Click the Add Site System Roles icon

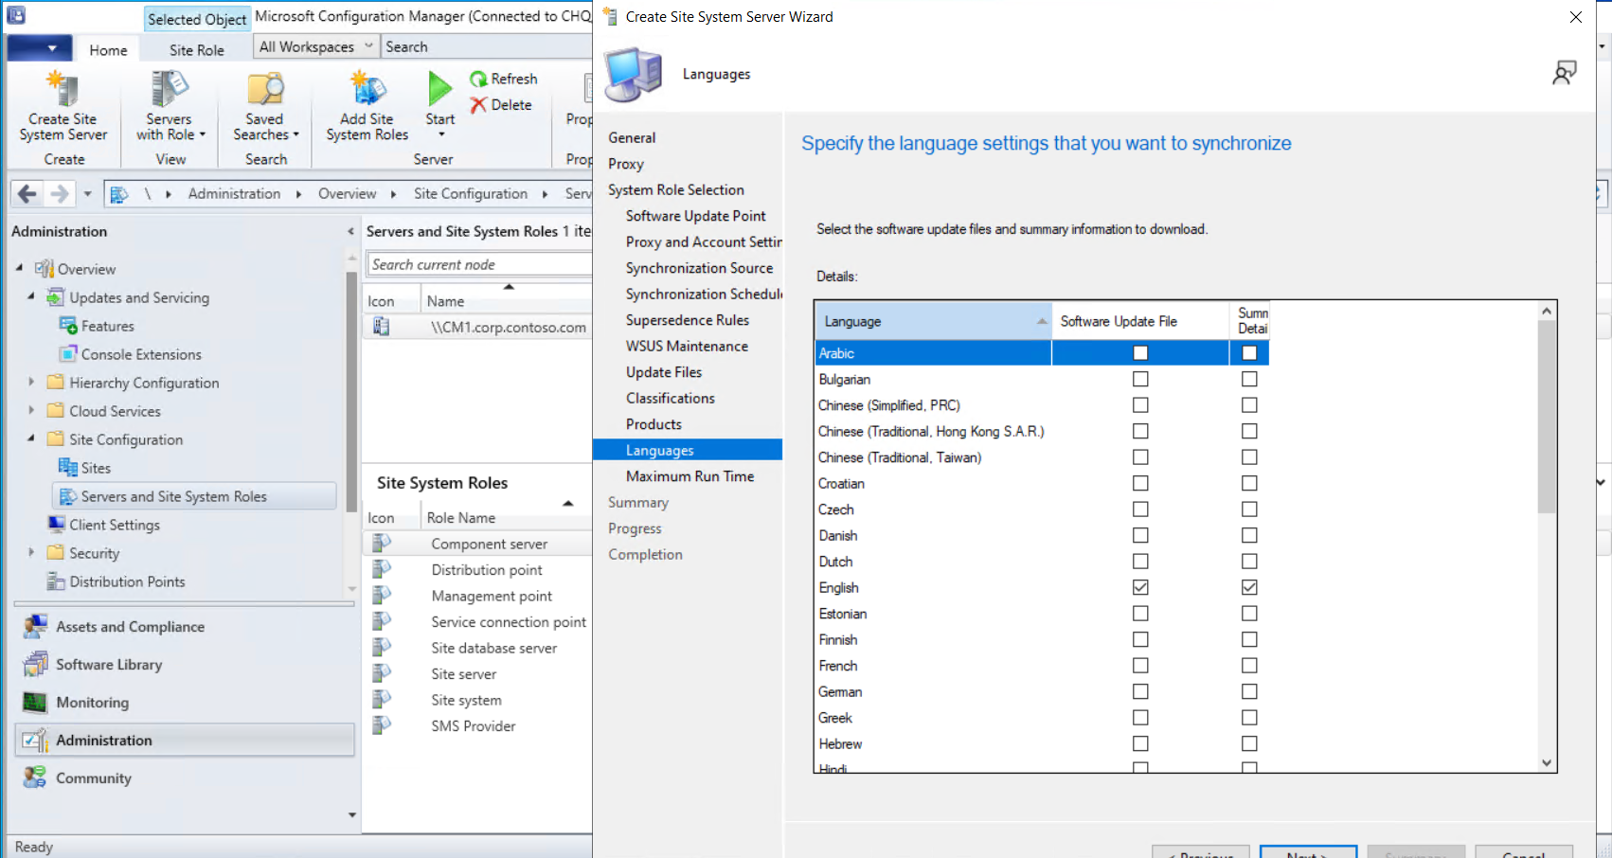click(367, 89)
